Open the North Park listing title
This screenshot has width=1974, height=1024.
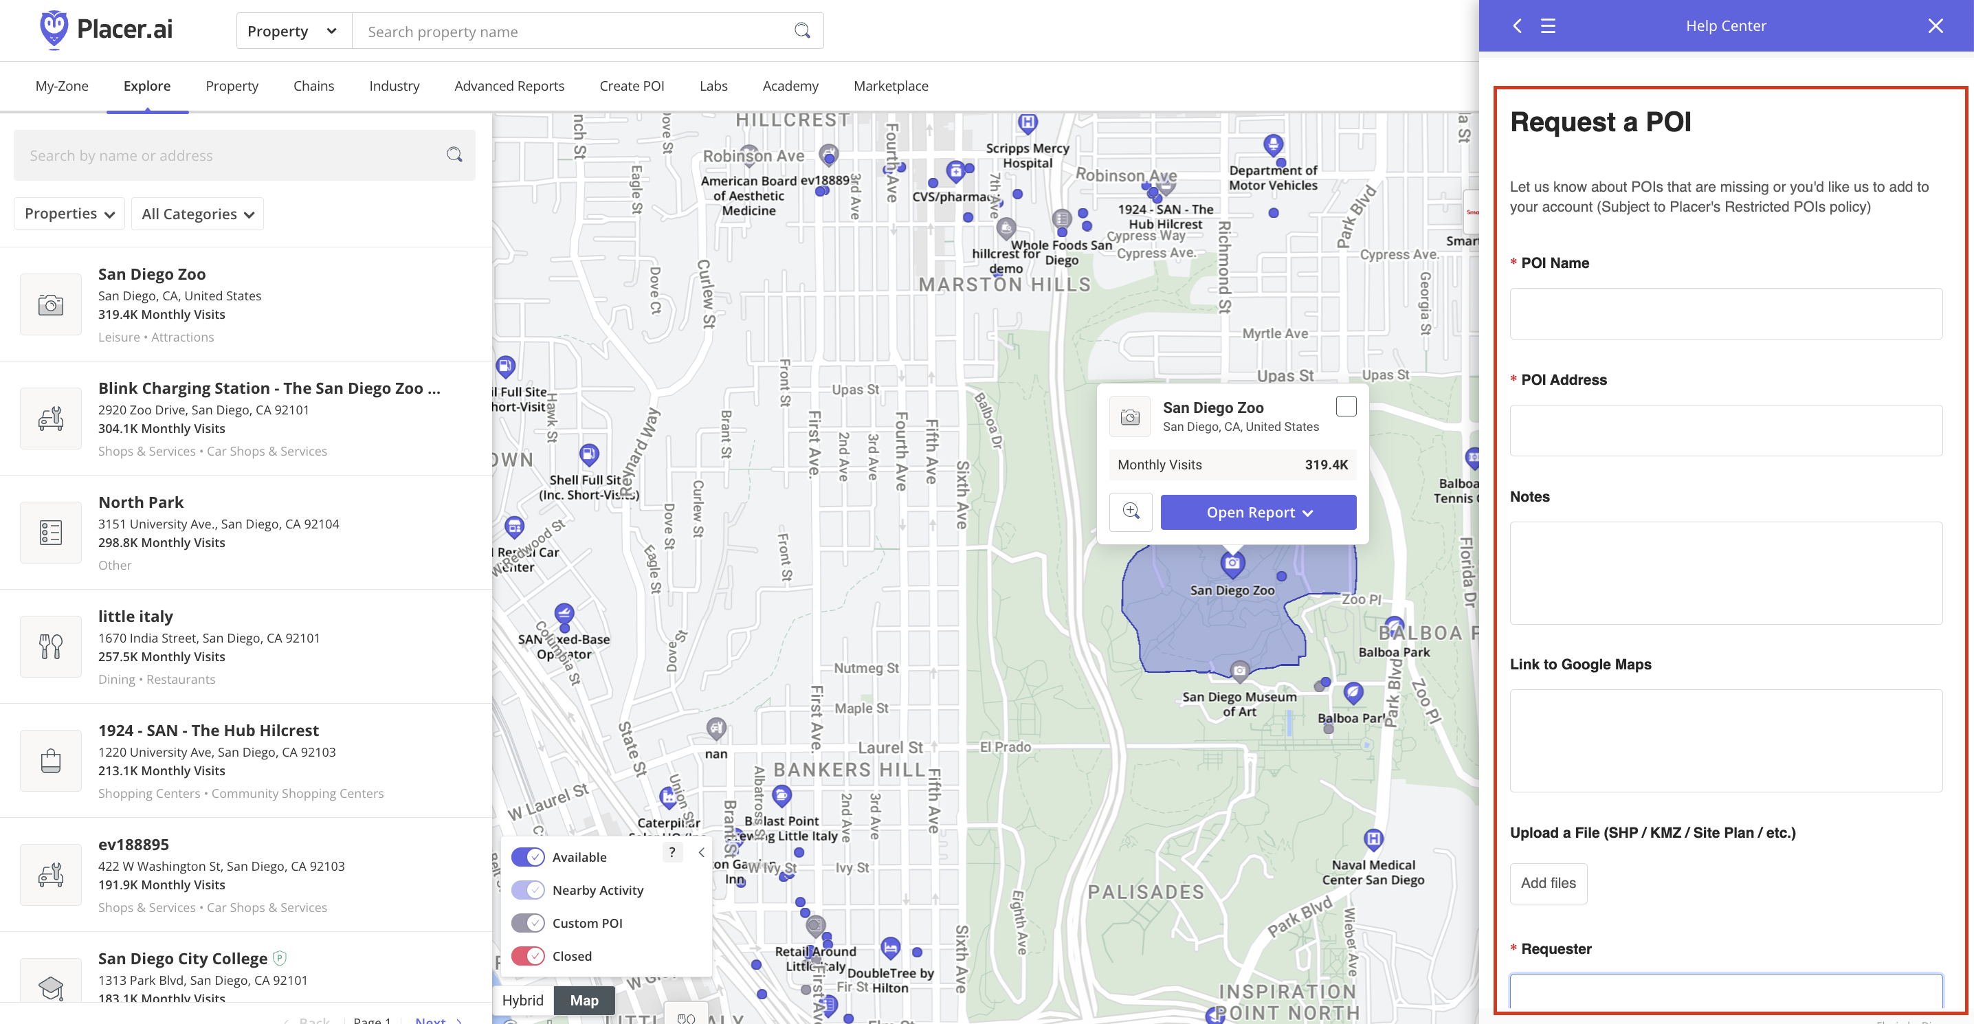click(x=141, y=502)
